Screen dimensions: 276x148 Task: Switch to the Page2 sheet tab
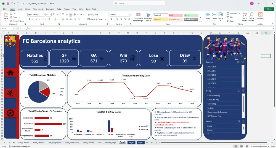(131, 142)
